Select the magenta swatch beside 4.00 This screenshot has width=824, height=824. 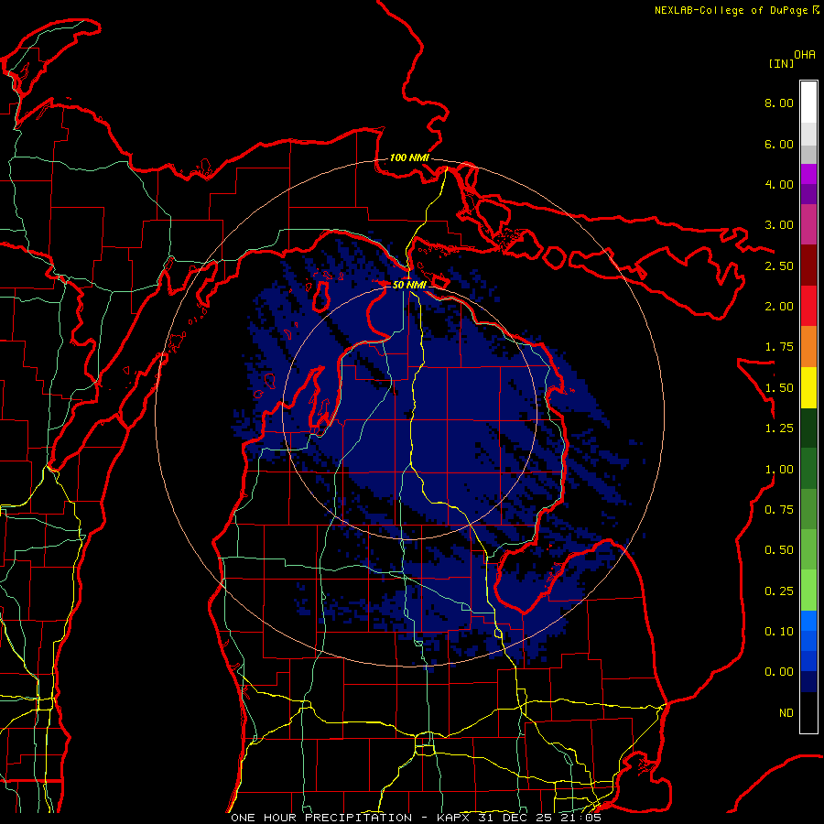(x=808, y=174)
